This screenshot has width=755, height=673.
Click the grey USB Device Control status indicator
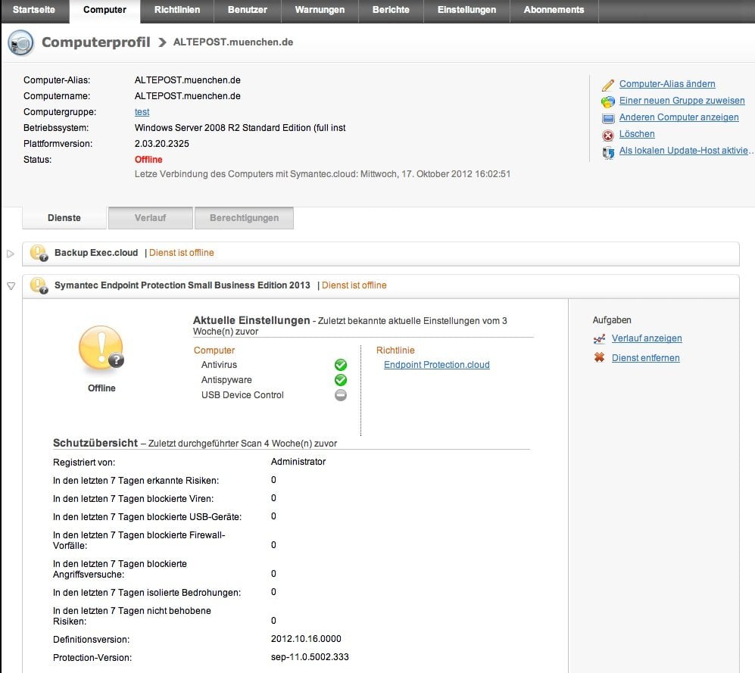pos(341,395)
